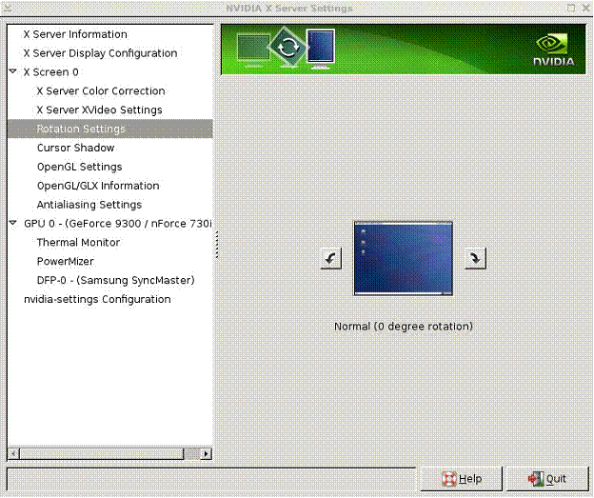
Task: Open X Server Display Configuration
Action: [100, 53]
